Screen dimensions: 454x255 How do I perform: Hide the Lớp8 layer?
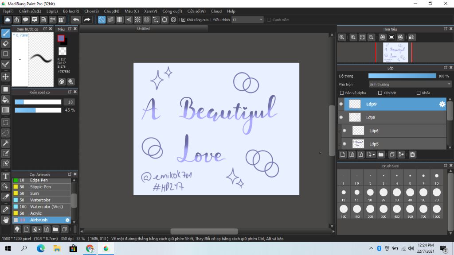coord(341,117)
